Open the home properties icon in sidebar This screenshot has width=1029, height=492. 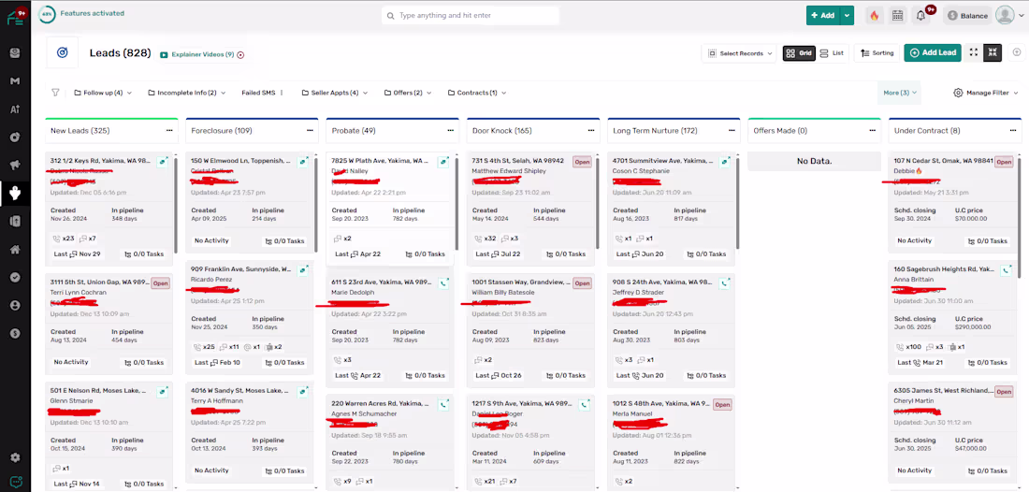tap(15, 250)
